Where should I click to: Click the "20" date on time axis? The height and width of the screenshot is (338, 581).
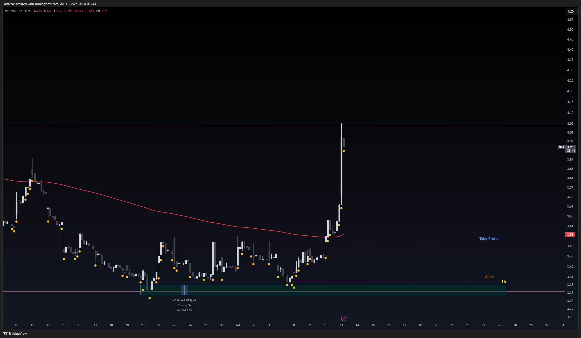[x=127, y=325]
